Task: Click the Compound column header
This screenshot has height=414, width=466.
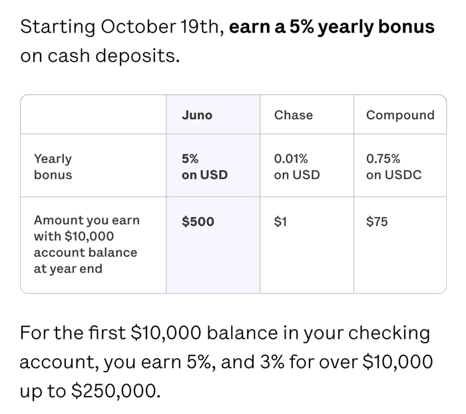Action: tap(400, 116)
